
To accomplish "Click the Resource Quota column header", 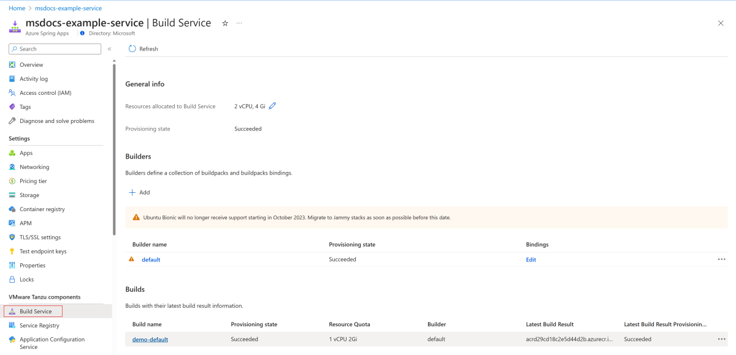I will point(350,324).
